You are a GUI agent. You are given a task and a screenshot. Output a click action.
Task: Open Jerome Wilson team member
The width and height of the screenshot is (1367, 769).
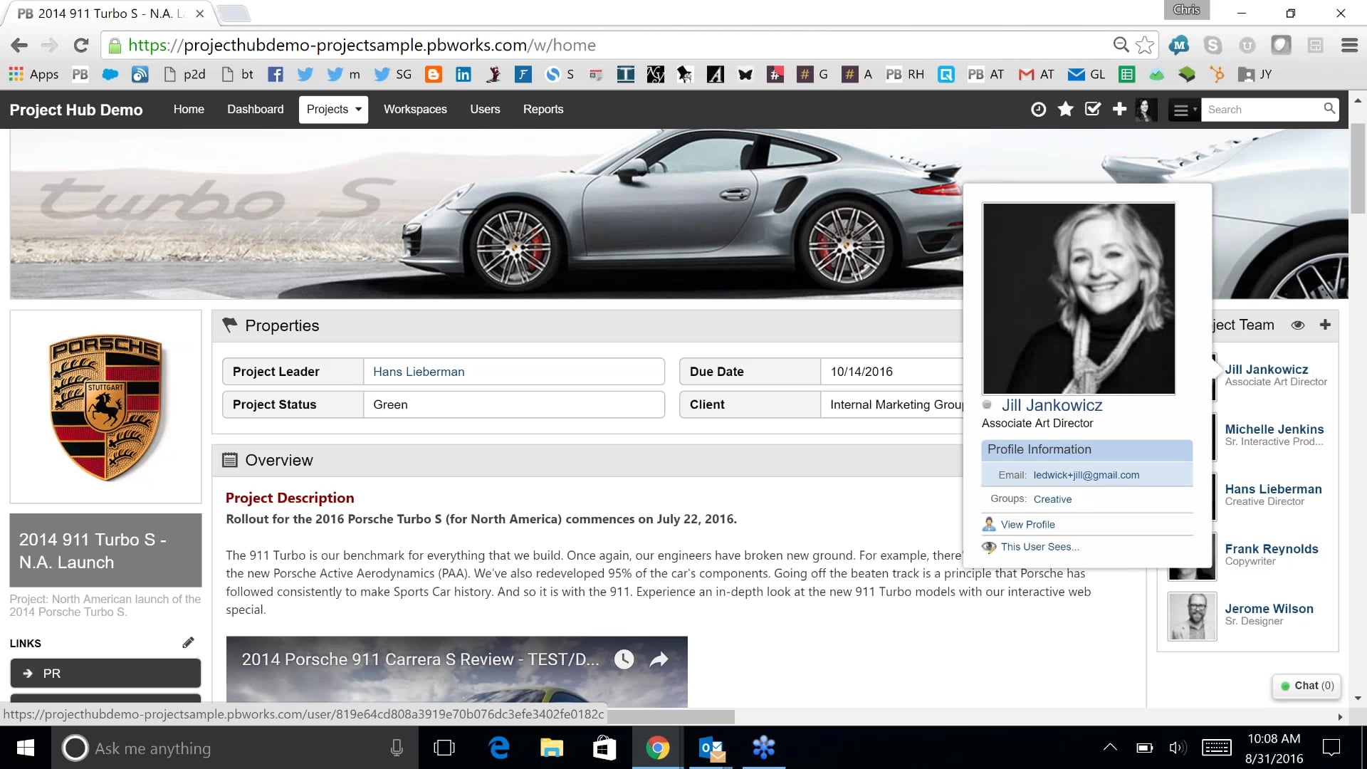click(x=1269, y=609)
